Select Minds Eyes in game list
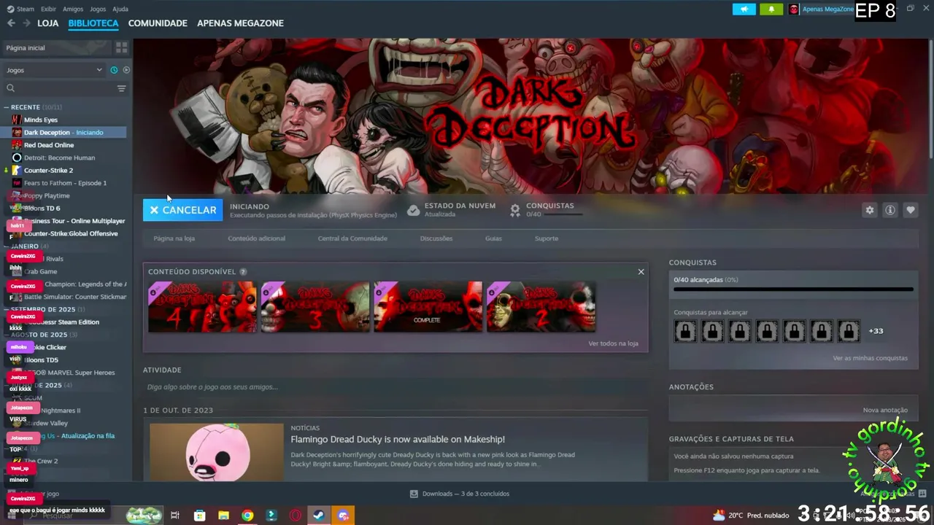 pyautogui.click(x=40, y=120)
